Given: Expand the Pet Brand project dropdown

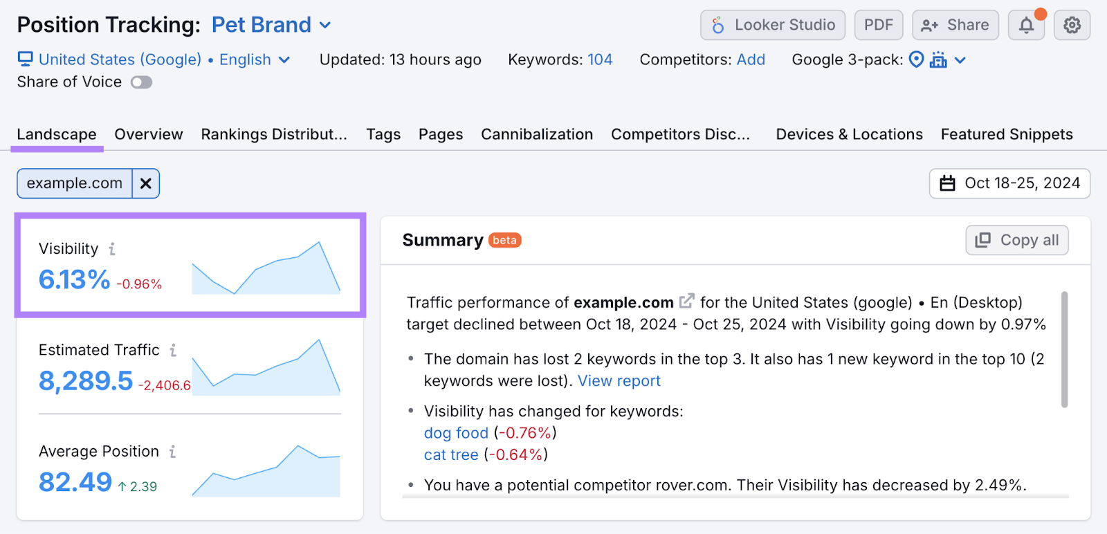Looking at the screenshot, I should click(x=324, y=24).
